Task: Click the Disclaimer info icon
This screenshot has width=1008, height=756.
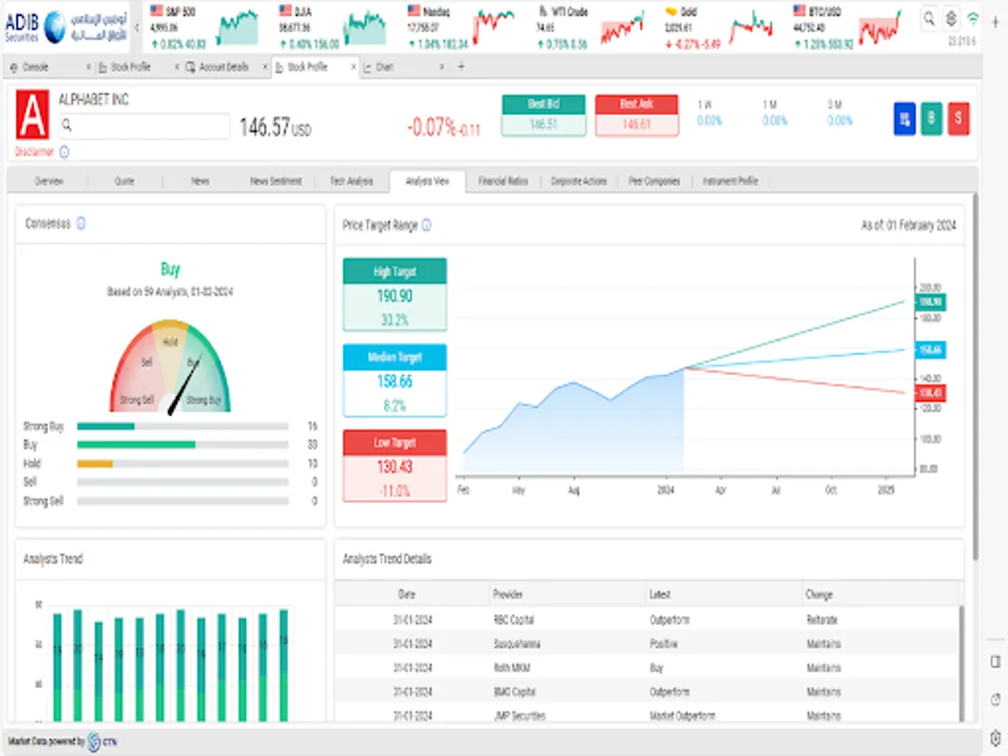Action: (65, 152)
